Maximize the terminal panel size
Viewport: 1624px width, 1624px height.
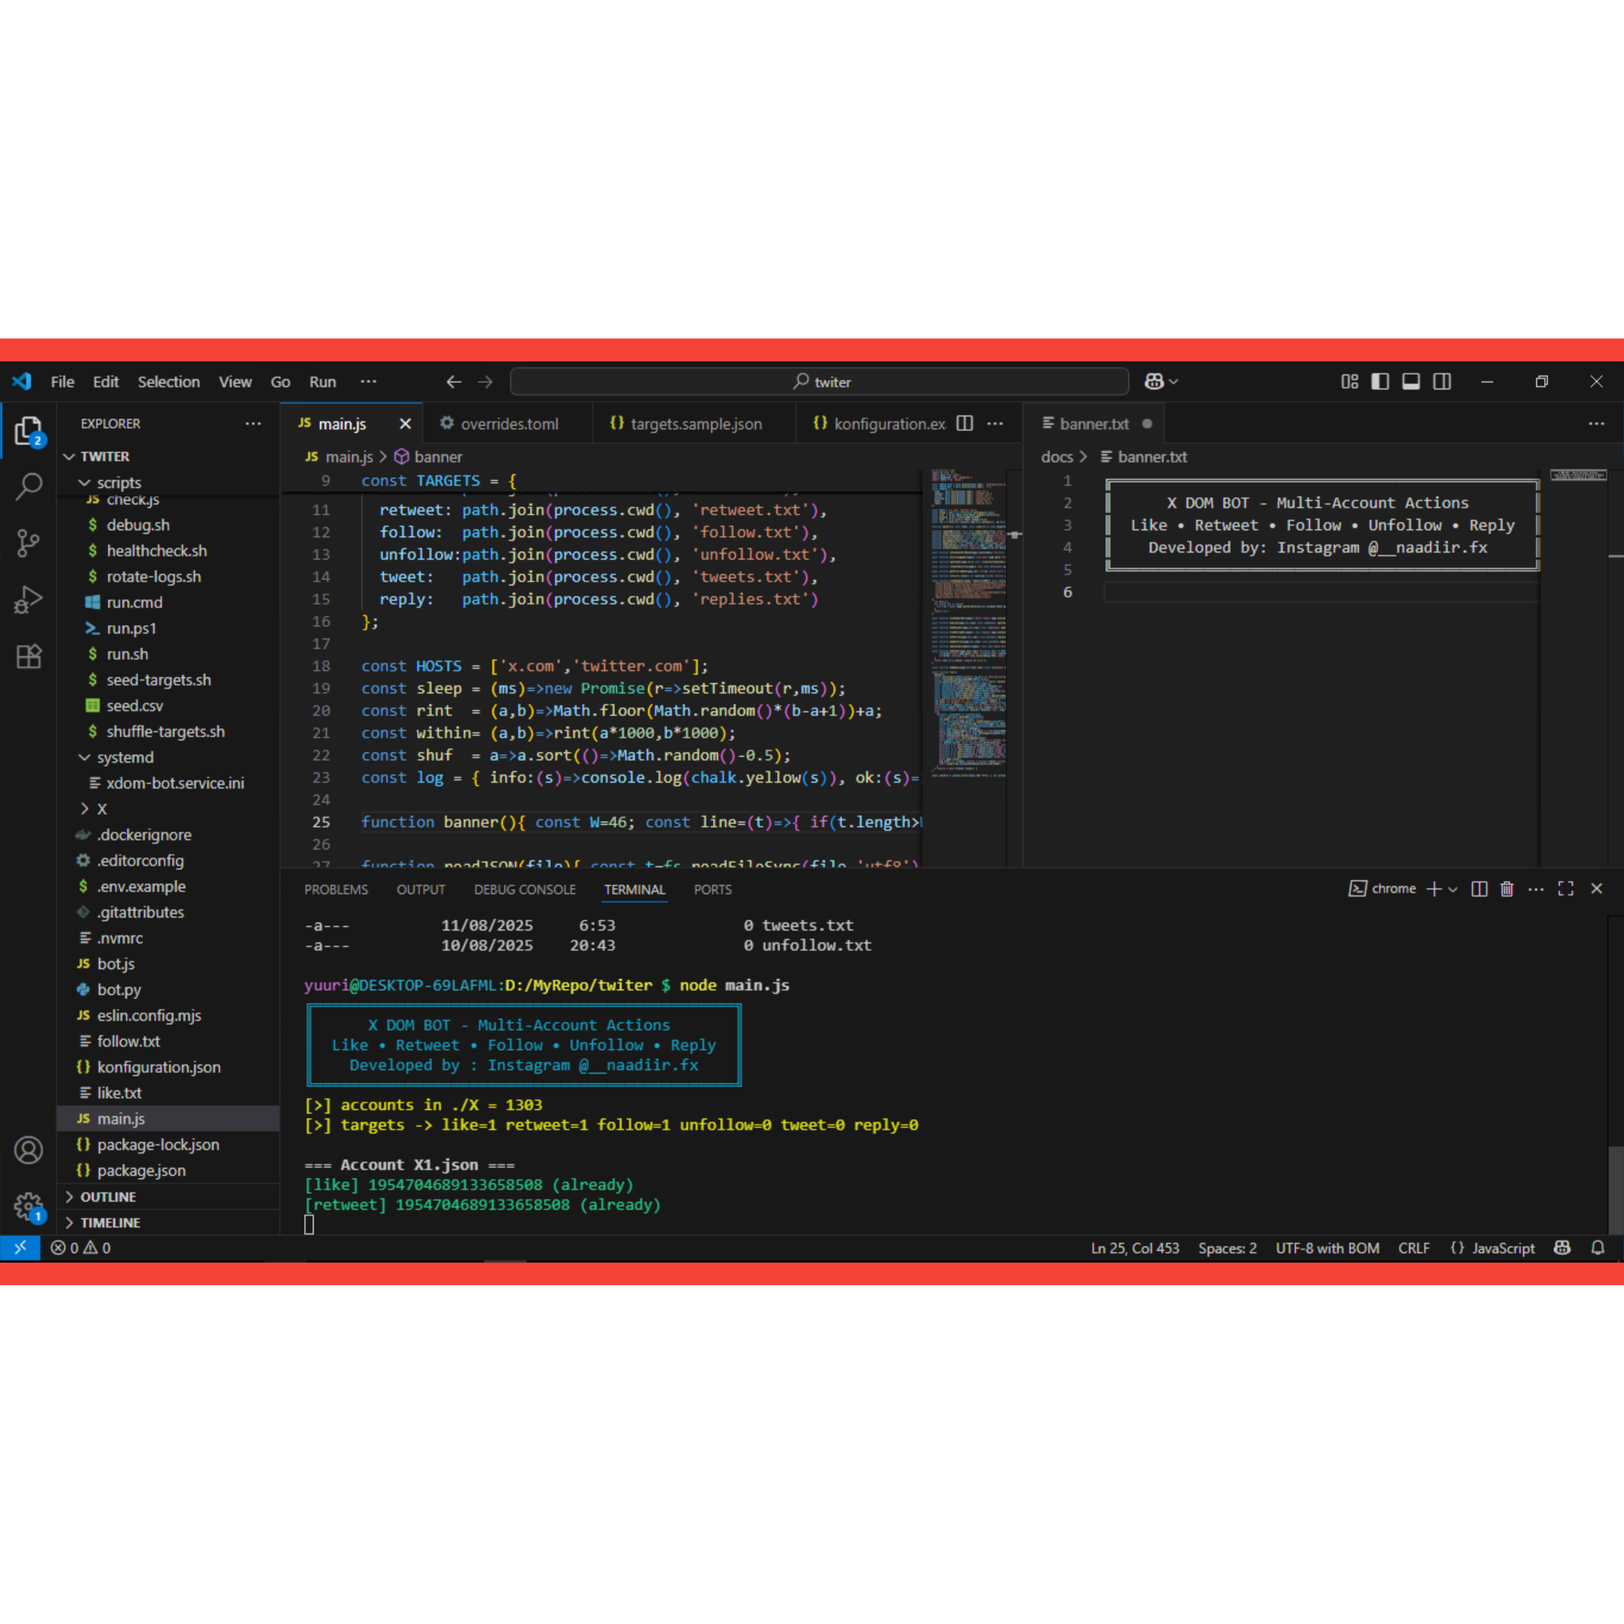(x=1565, y=889)
